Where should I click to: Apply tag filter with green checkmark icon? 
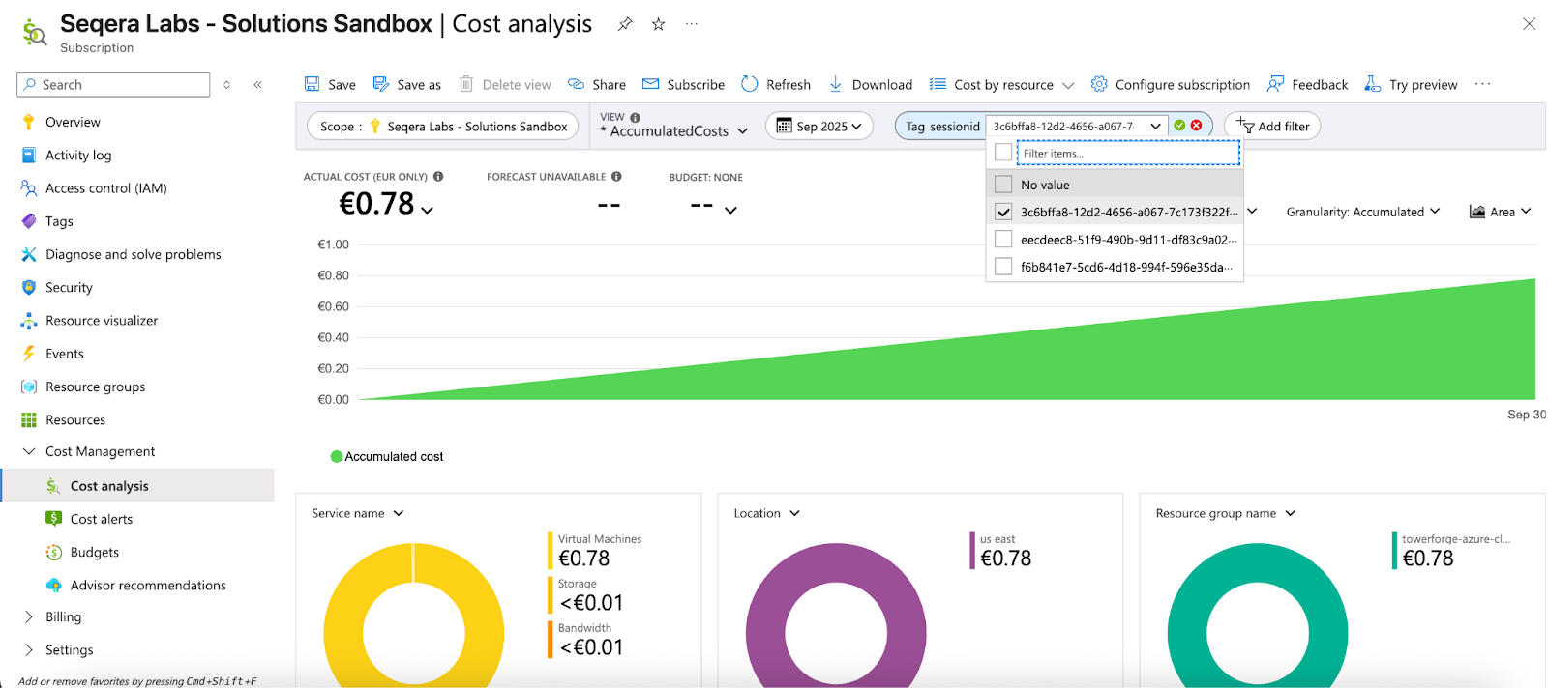click(x=1179, y=126)
